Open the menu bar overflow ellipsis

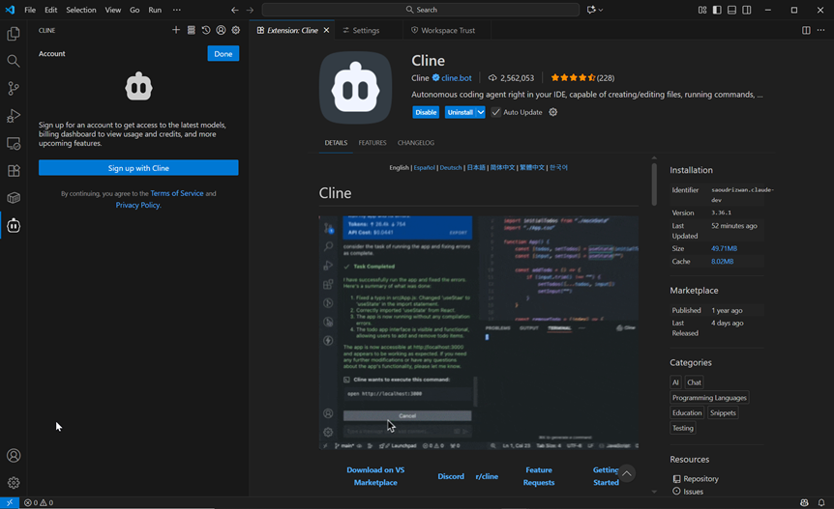177,10
